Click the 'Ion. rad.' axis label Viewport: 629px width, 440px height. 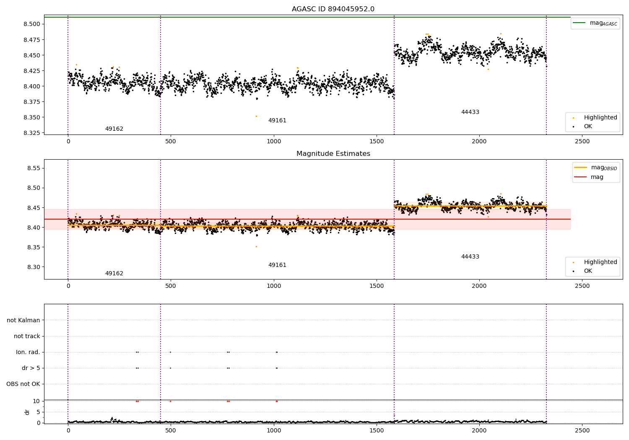(x=28, y=352)
